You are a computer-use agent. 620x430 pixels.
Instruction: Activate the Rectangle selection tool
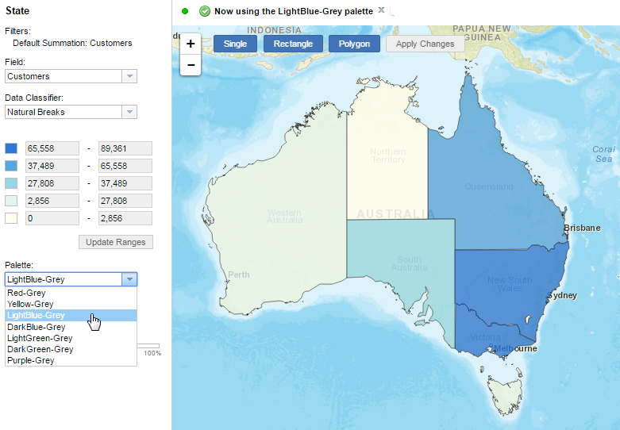point(293,44)
